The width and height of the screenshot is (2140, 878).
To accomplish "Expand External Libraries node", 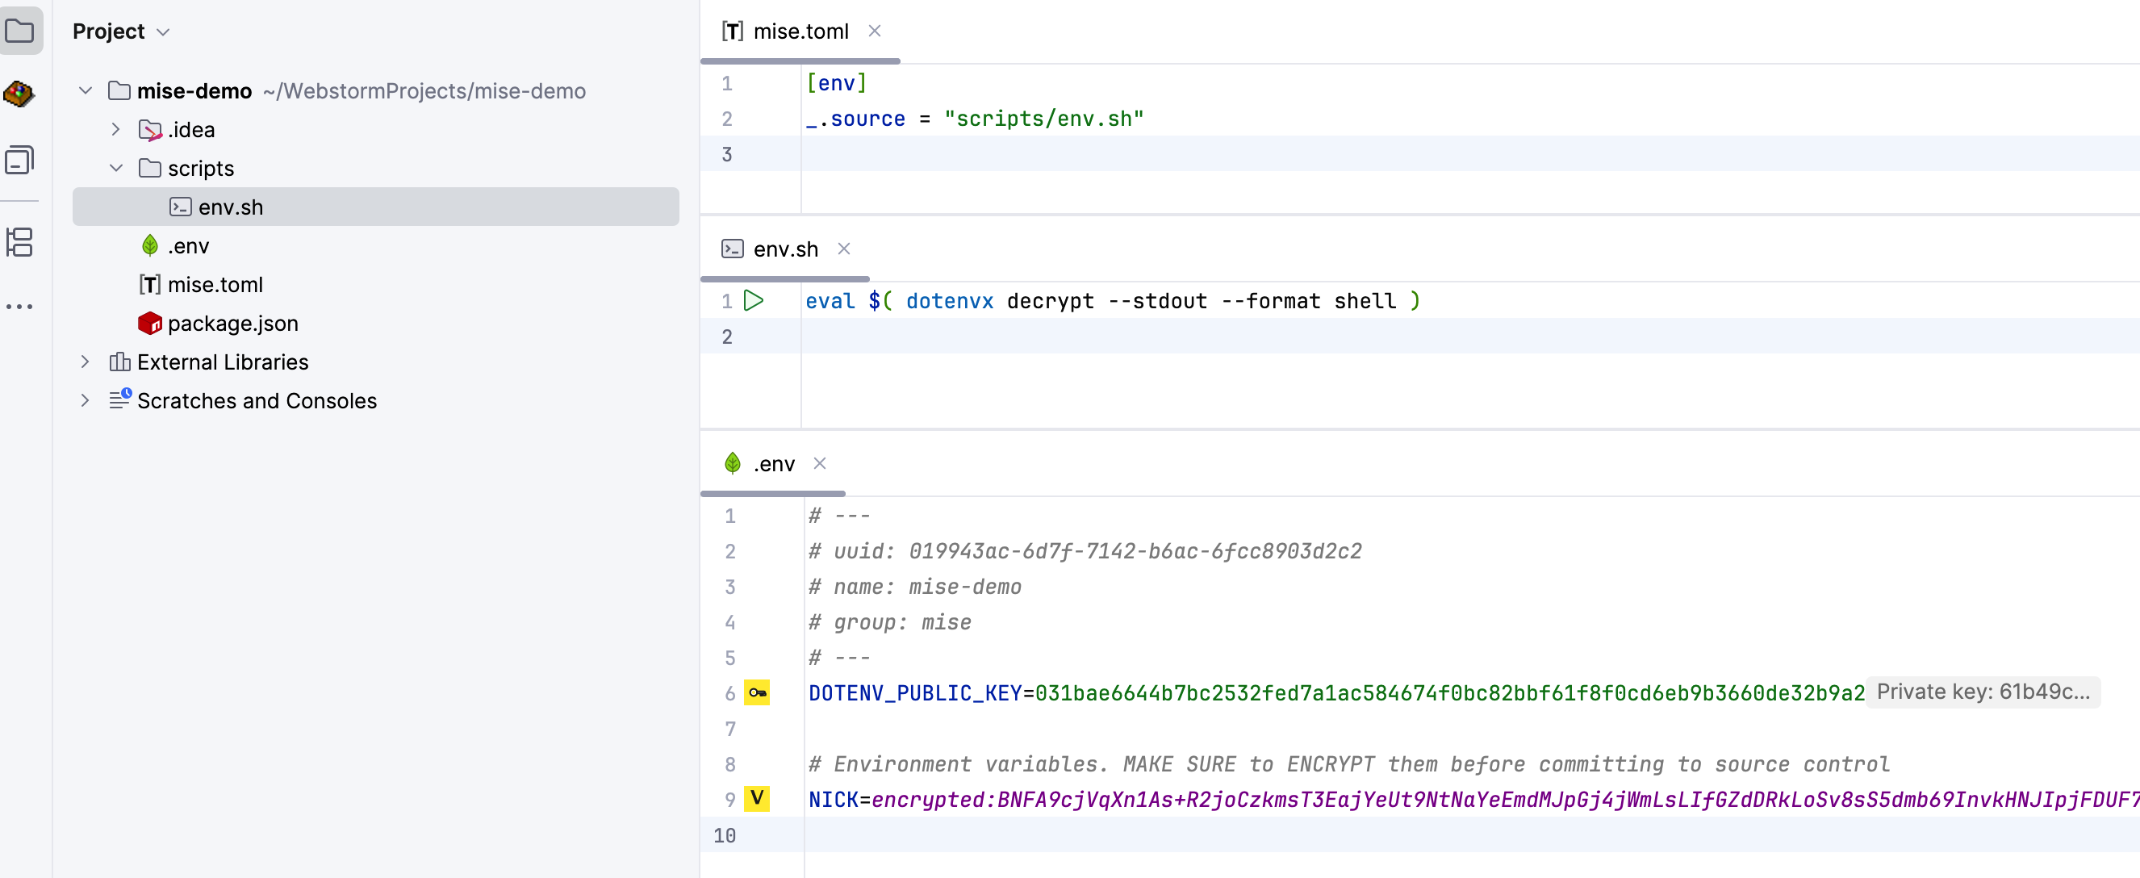I will coord(86,362).
